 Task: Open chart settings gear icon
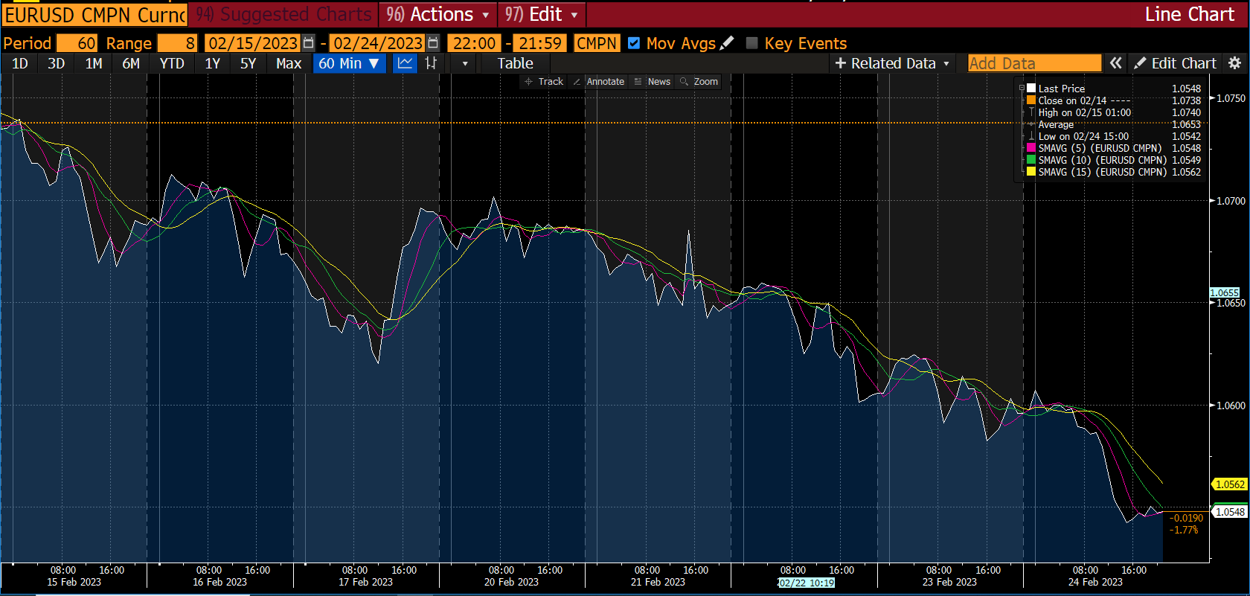click(1234, 63)
